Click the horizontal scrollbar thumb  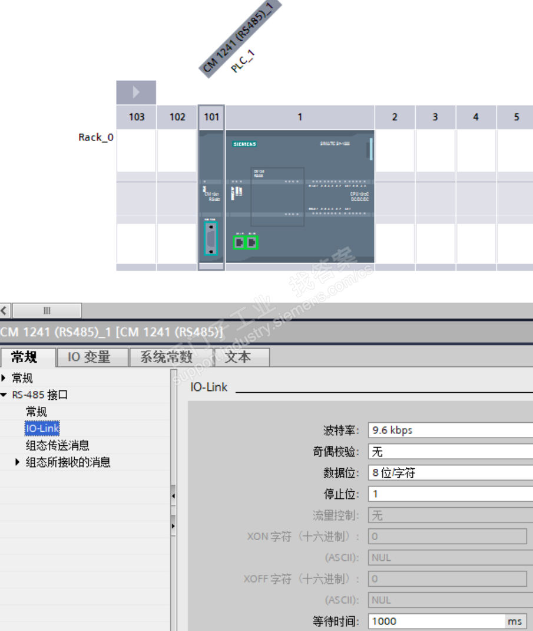[47, 310]
